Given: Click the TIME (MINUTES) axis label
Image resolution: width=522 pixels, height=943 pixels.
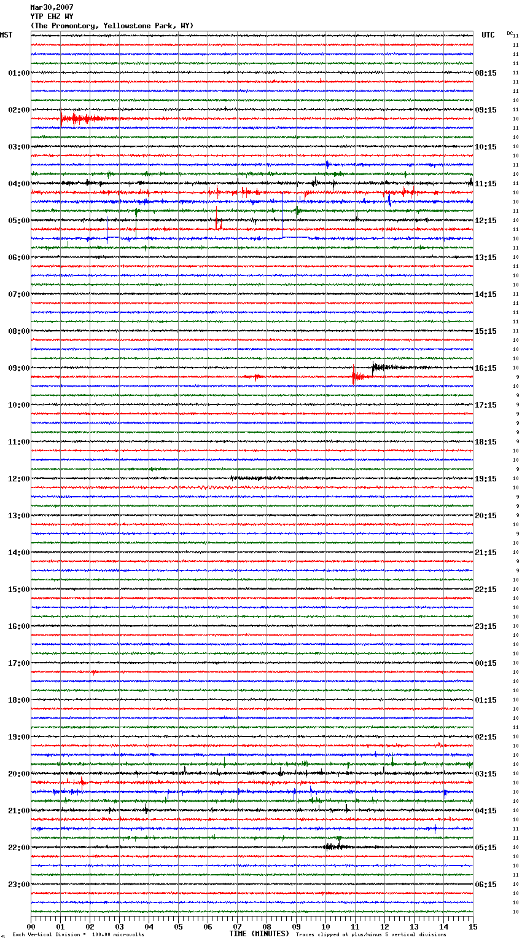Looking at the screenshot, I should click(259, 934).
